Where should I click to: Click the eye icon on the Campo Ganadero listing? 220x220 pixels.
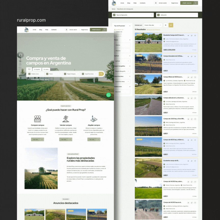coord(188,56)
